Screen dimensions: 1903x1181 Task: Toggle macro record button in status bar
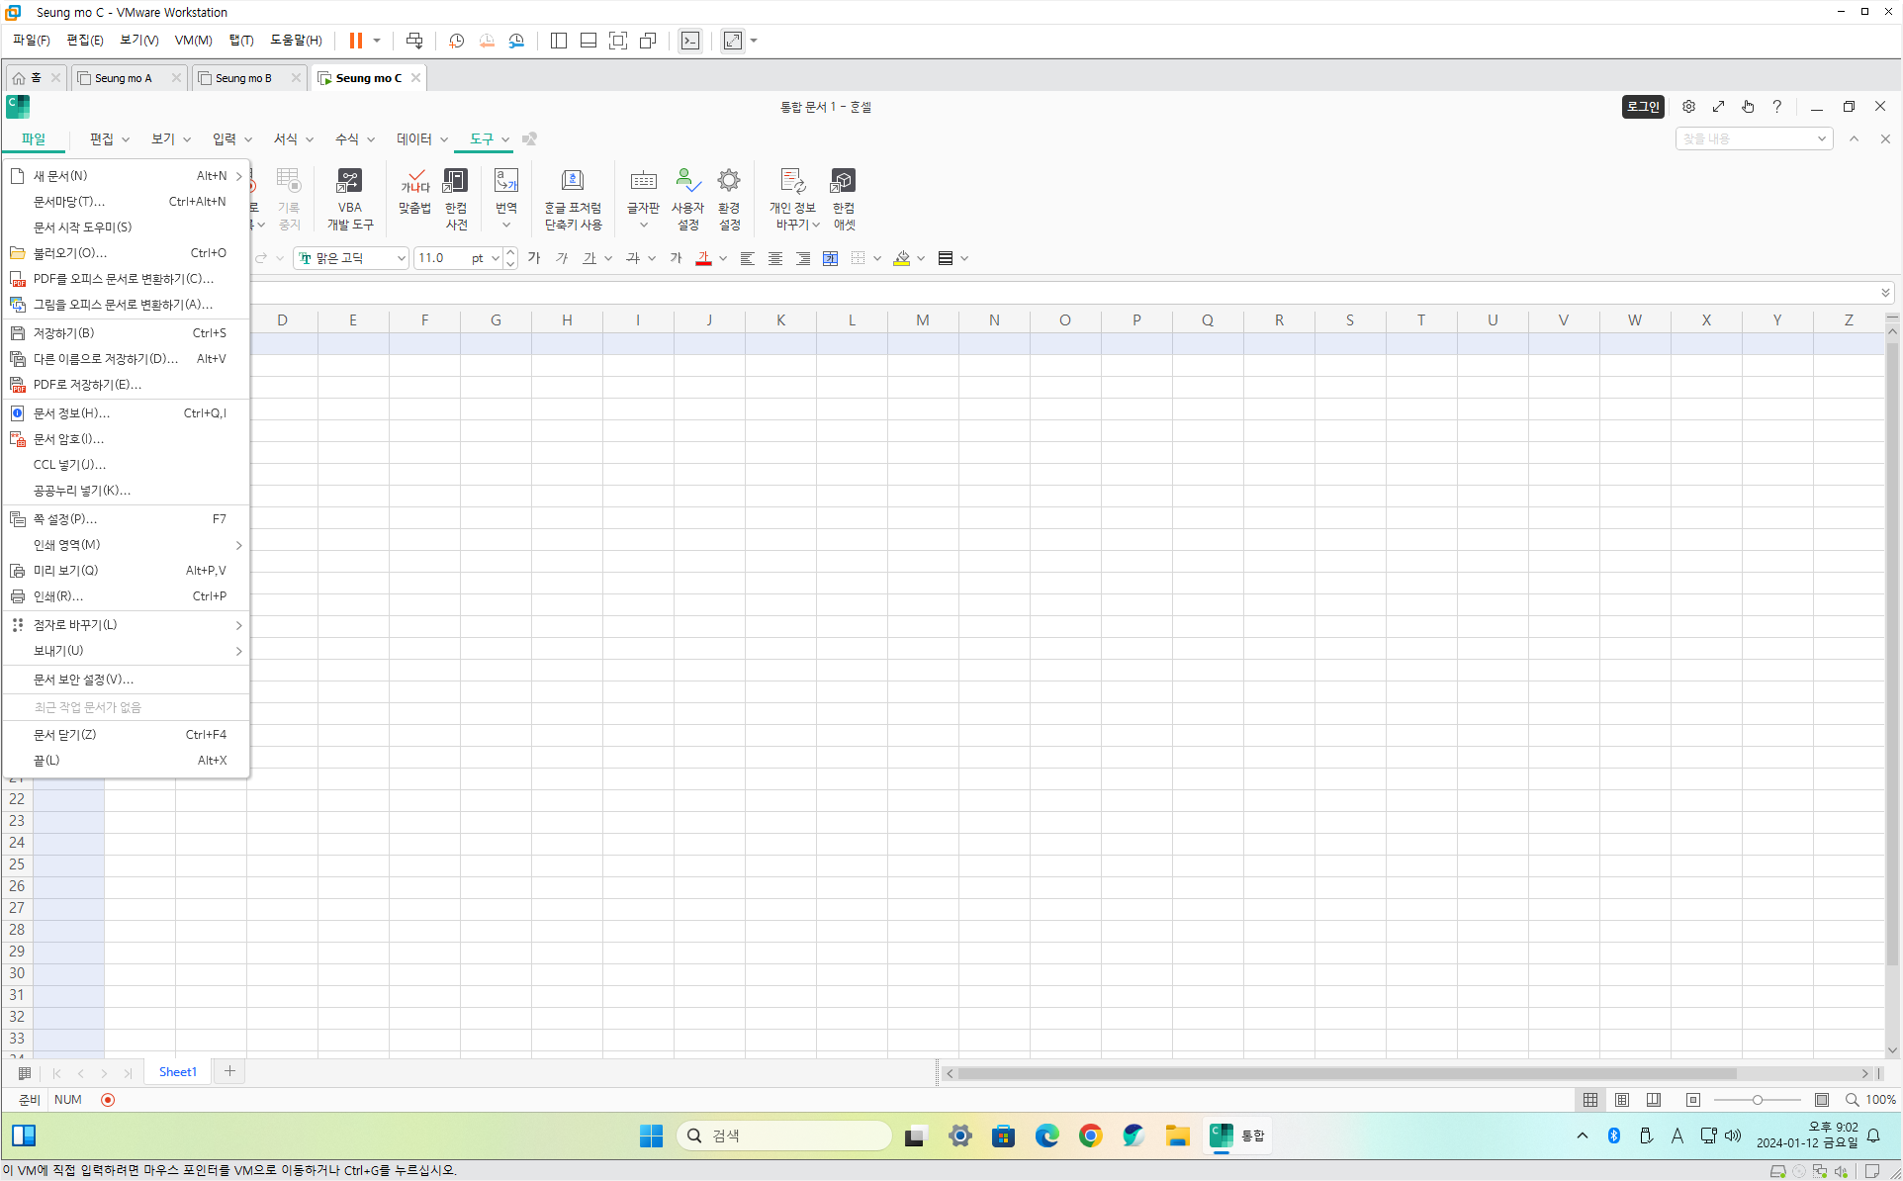[x=108, y=1100]
